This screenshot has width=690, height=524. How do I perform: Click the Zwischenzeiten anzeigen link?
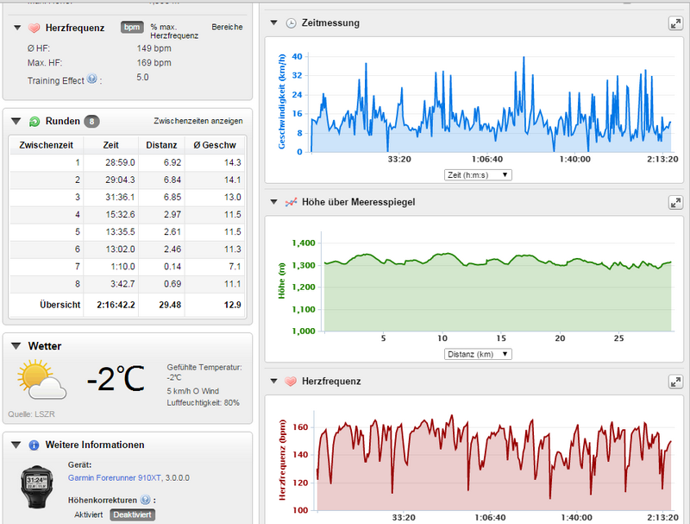[198, 122]
